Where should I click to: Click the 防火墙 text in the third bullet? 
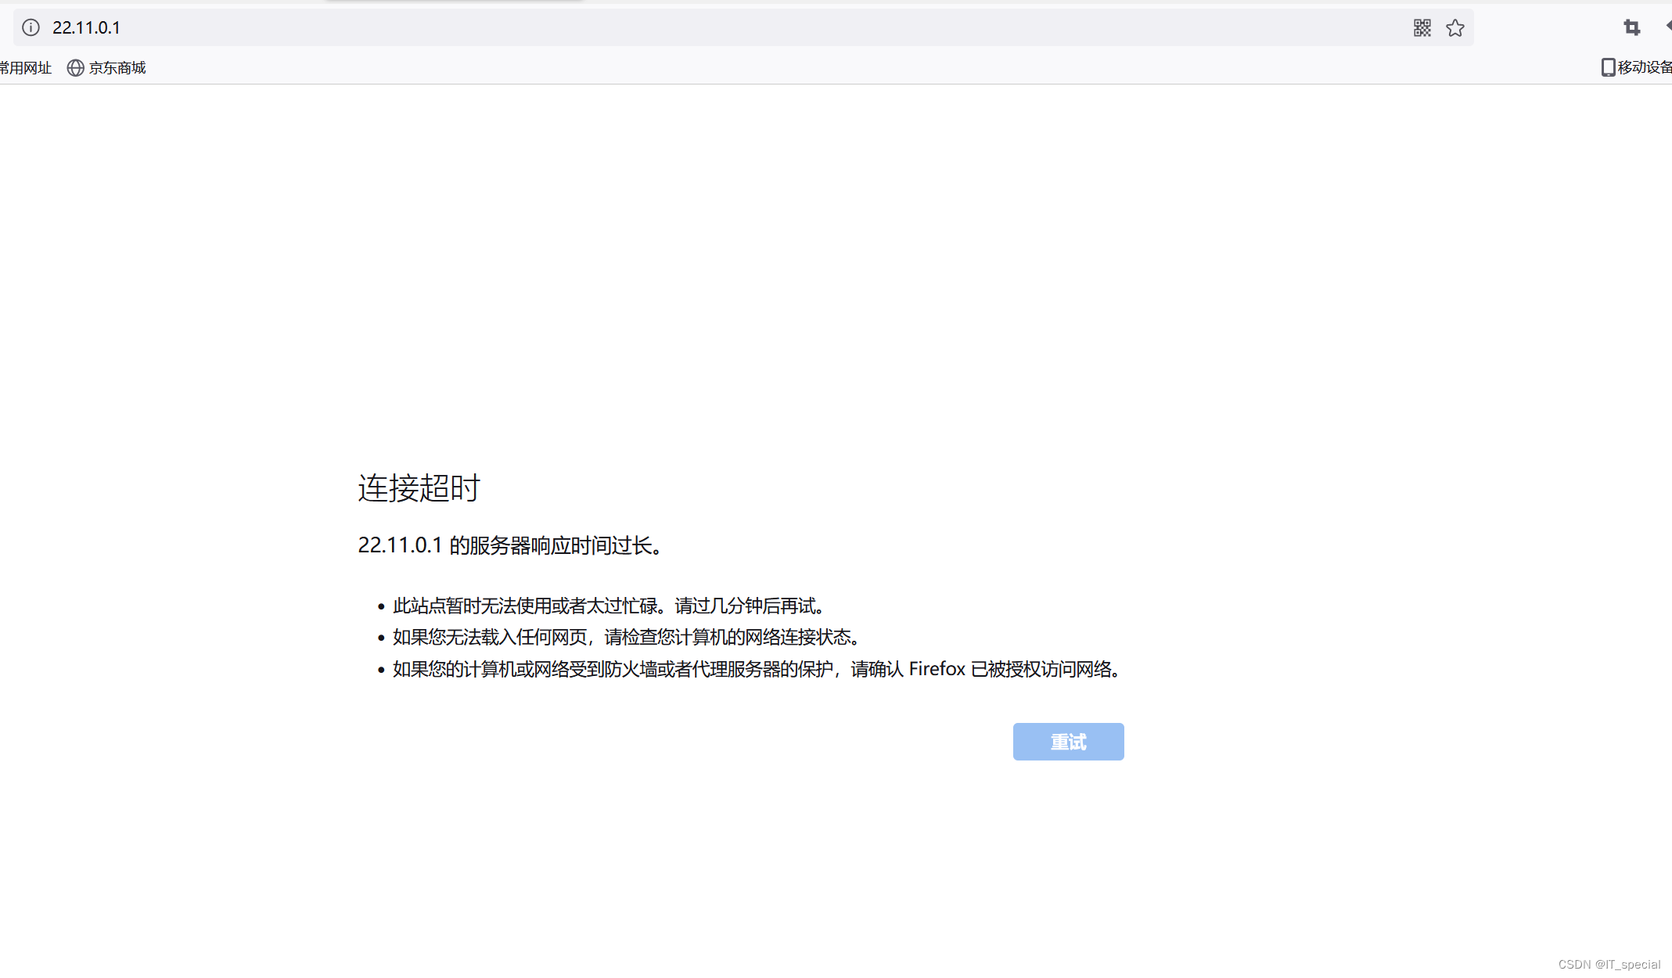click(631, 669)
